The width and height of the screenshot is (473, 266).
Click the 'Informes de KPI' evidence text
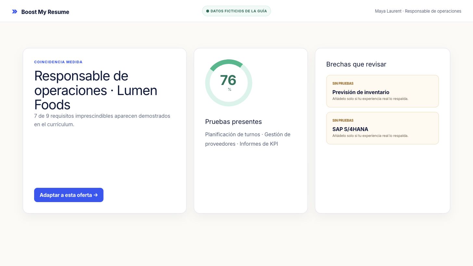(259, 144)
